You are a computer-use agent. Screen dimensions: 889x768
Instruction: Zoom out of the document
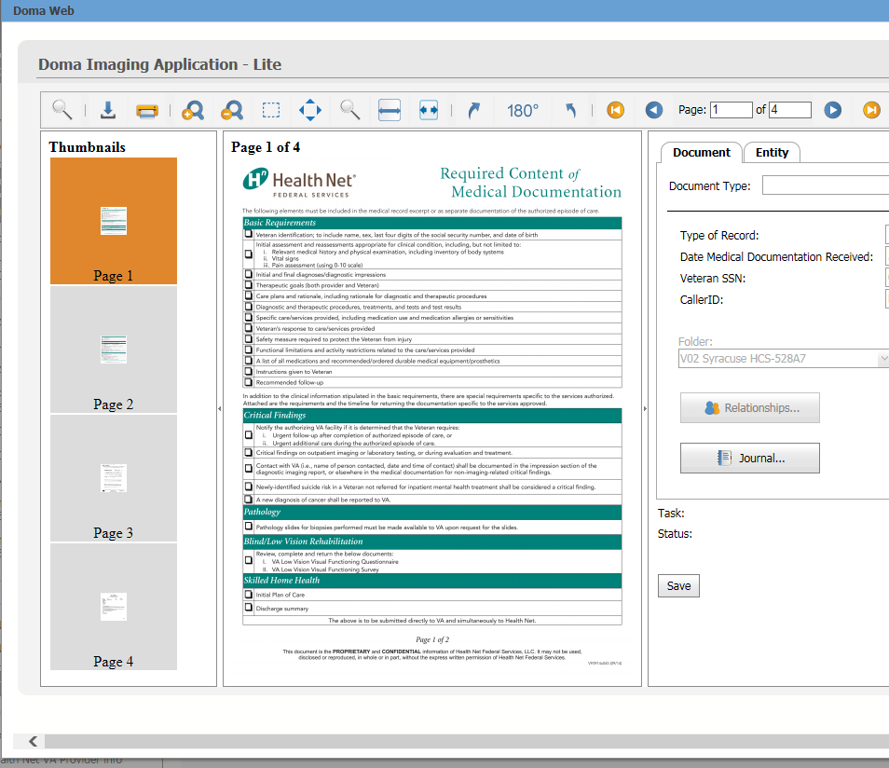coord(231,111)
